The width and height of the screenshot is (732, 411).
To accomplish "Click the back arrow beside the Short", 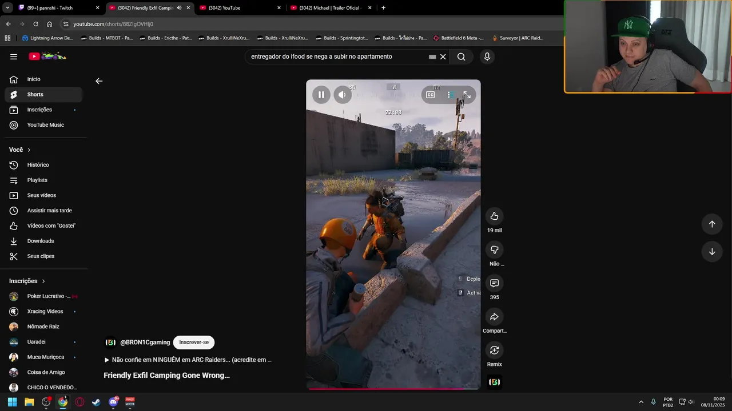I will pyautogui.click(x=99, y=81).
